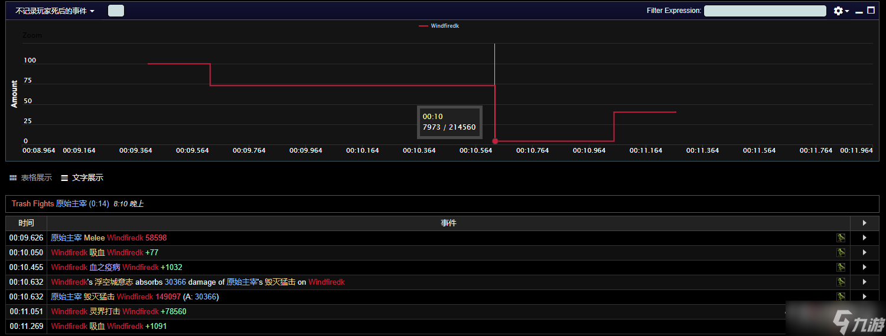This screenshot has height=336, width=886.
Task: Expand all rows via the header arrow
Action: [x=864, y=223]
